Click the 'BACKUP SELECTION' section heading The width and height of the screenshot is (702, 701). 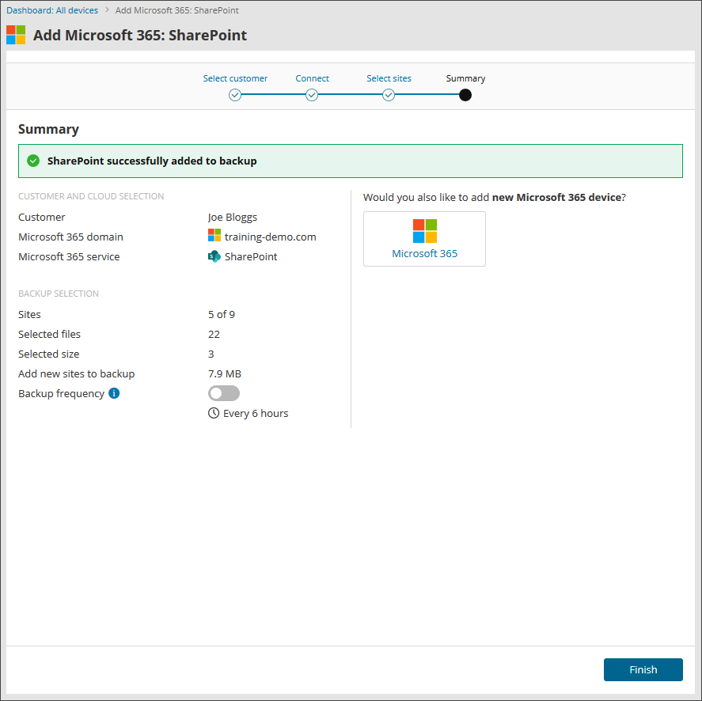(59, 294)
